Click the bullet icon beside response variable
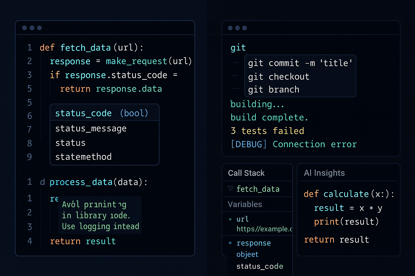415x276 pixels. point(230,243)
